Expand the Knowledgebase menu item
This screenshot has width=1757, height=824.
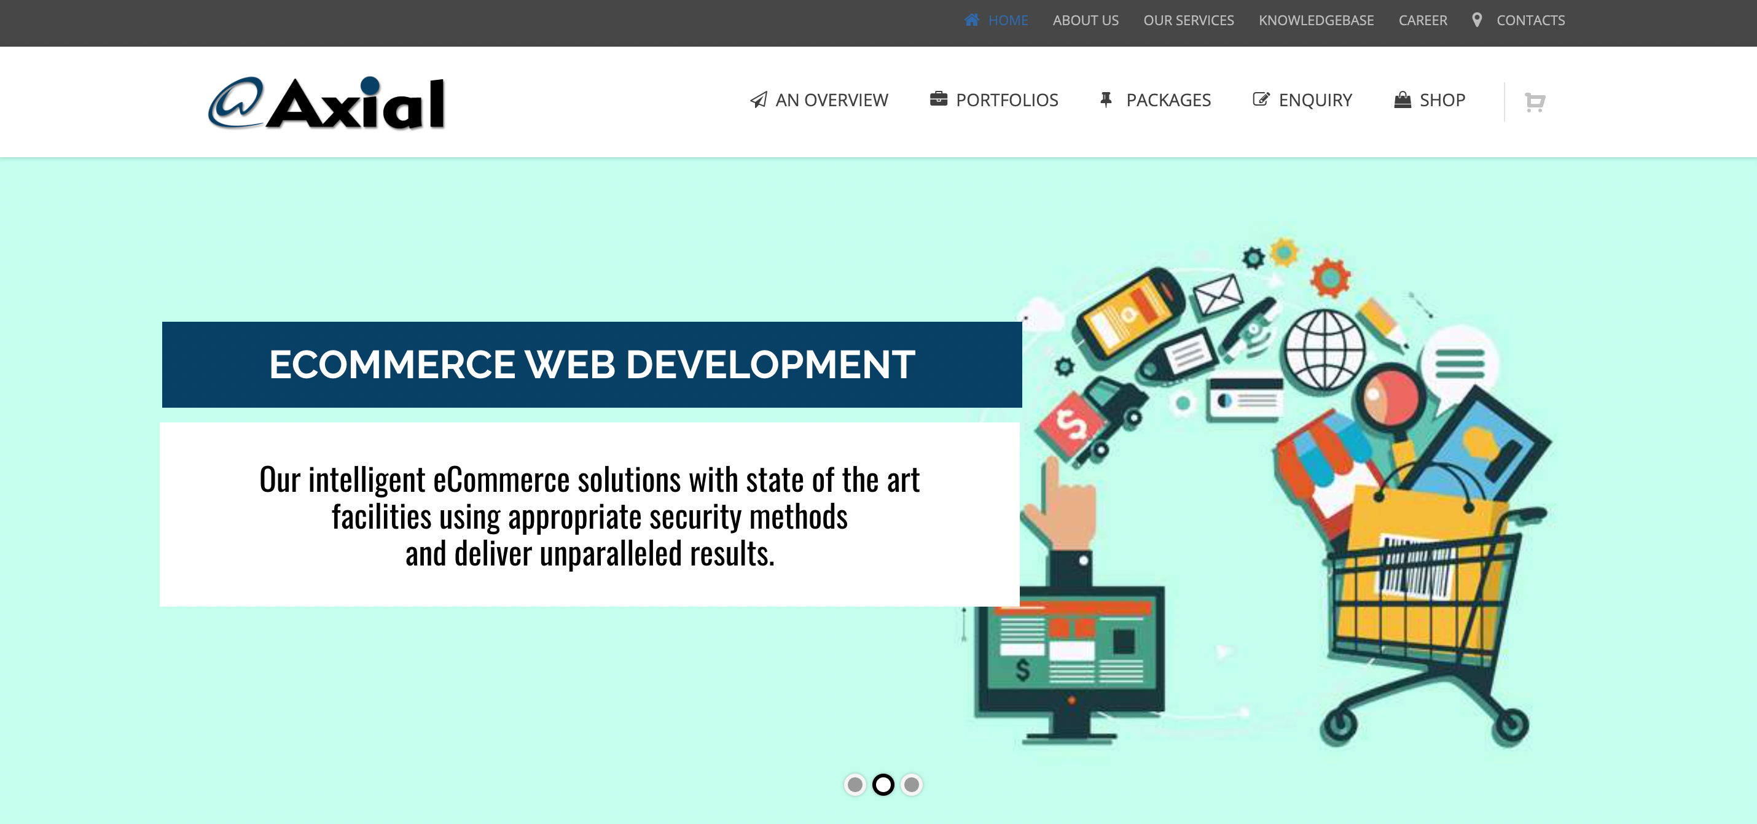pos(1315,20)
